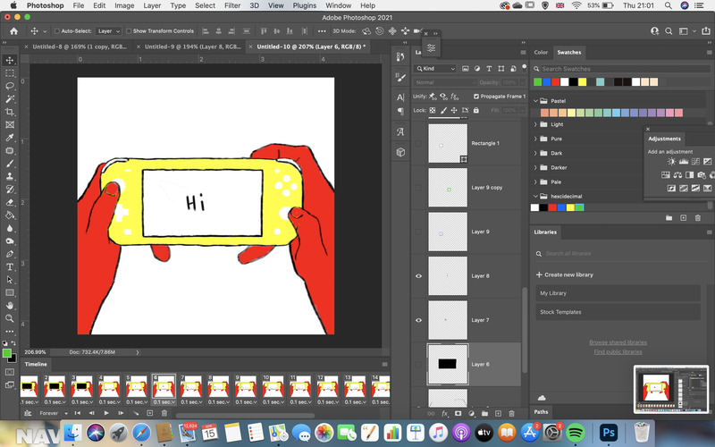Activate the Horizontal Type tool
The image size is (715, 447).
10,266
